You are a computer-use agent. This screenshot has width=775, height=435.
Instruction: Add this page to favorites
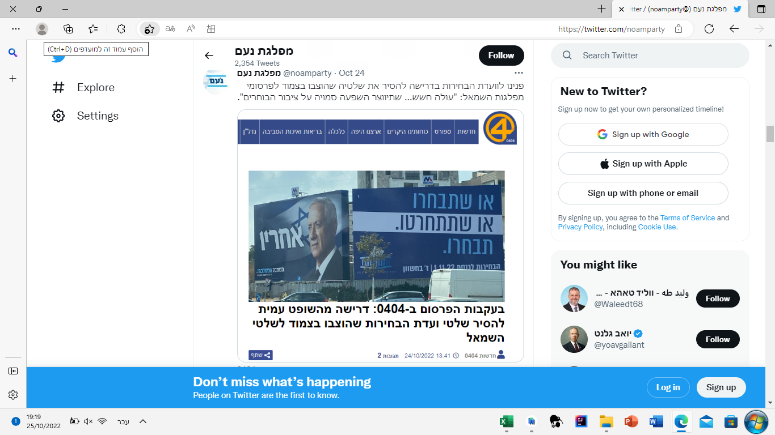tap(149, 29)
